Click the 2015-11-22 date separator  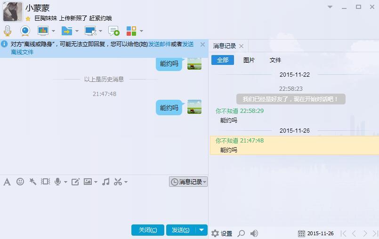tap(294, 75)
